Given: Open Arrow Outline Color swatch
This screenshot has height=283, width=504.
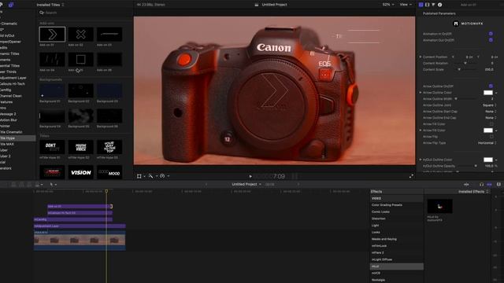Looking at the screenshot, I should coord(488,93).
